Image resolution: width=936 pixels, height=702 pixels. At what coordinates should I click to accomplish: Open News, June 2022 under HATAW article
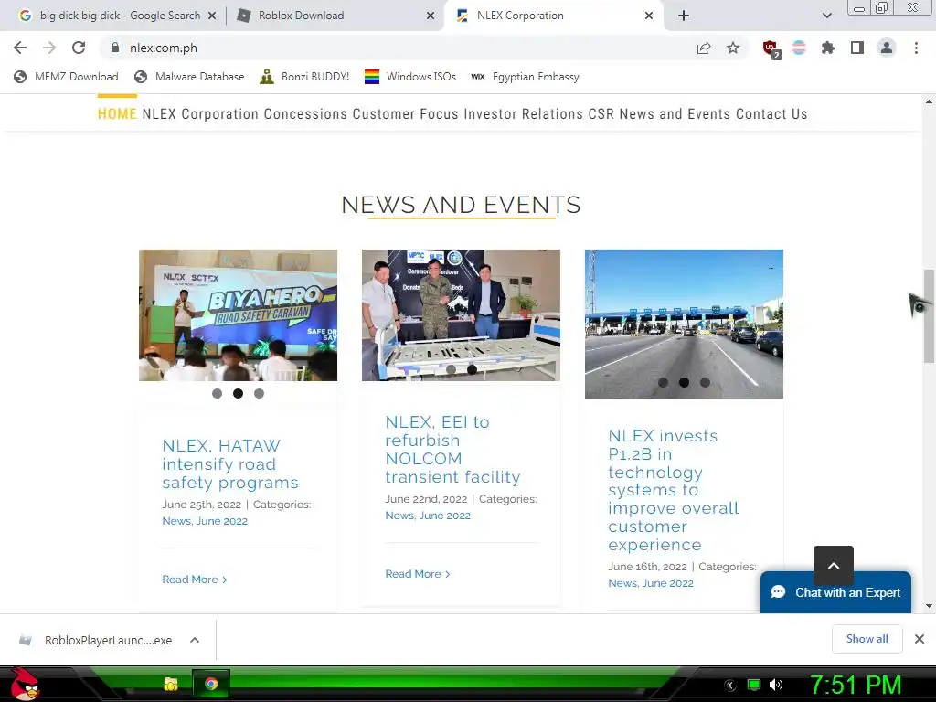click(205, 521)
